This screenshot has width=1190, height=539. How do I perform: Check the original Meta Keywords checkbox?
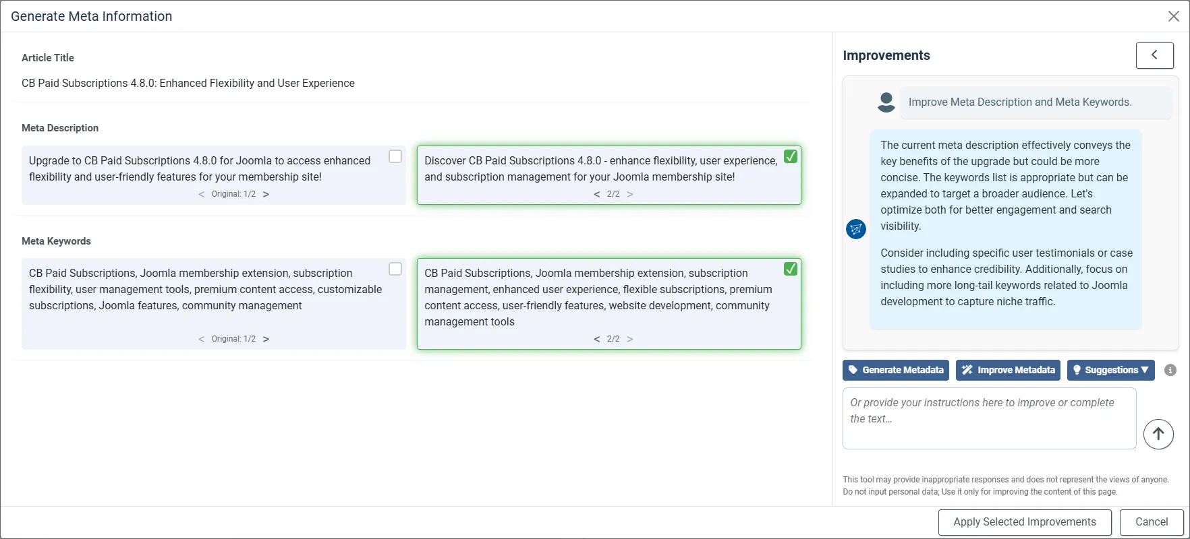tap(395, 269)
